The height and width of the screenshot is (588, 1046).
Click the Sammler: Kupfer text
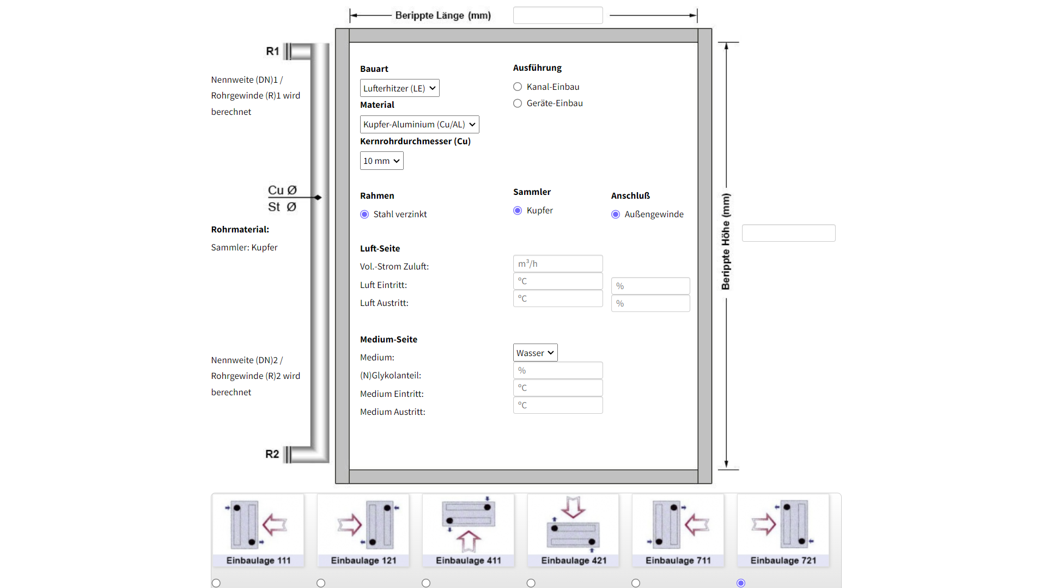[244, 247]
